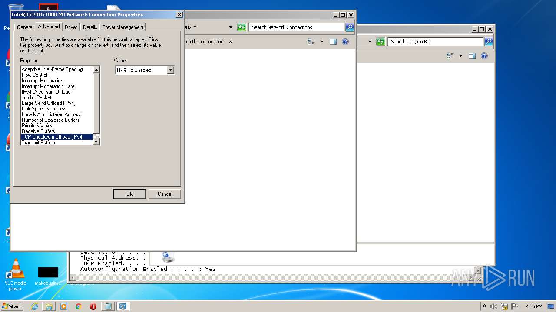The height and width of the screenshot is (312, 556).
Task: Show more Network Connections toolbar commands chevron
Action: 231,42
